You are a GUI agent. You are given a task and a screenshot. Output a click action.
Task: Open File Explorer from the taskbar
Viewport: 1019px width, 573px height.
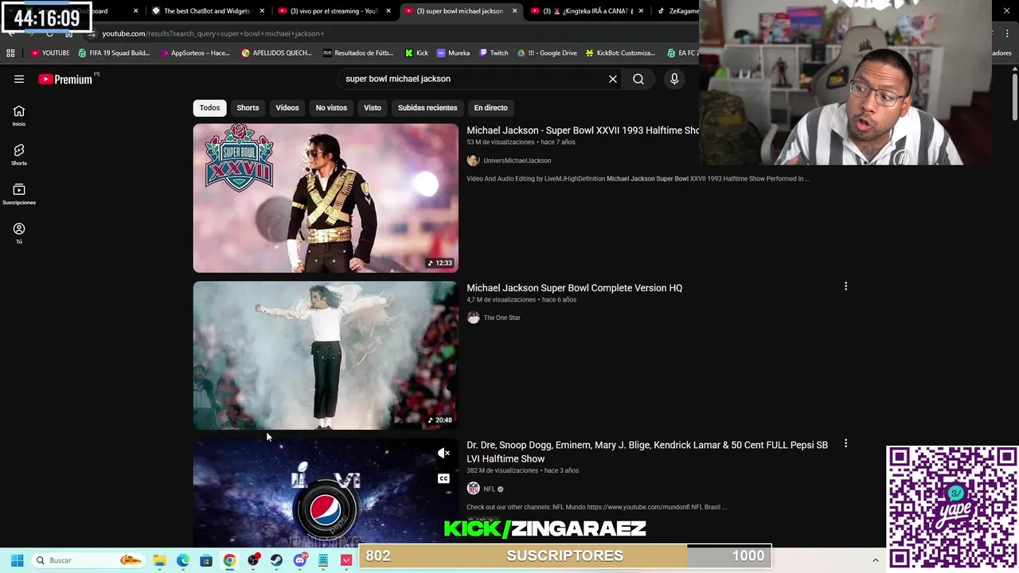click(159, 560)
